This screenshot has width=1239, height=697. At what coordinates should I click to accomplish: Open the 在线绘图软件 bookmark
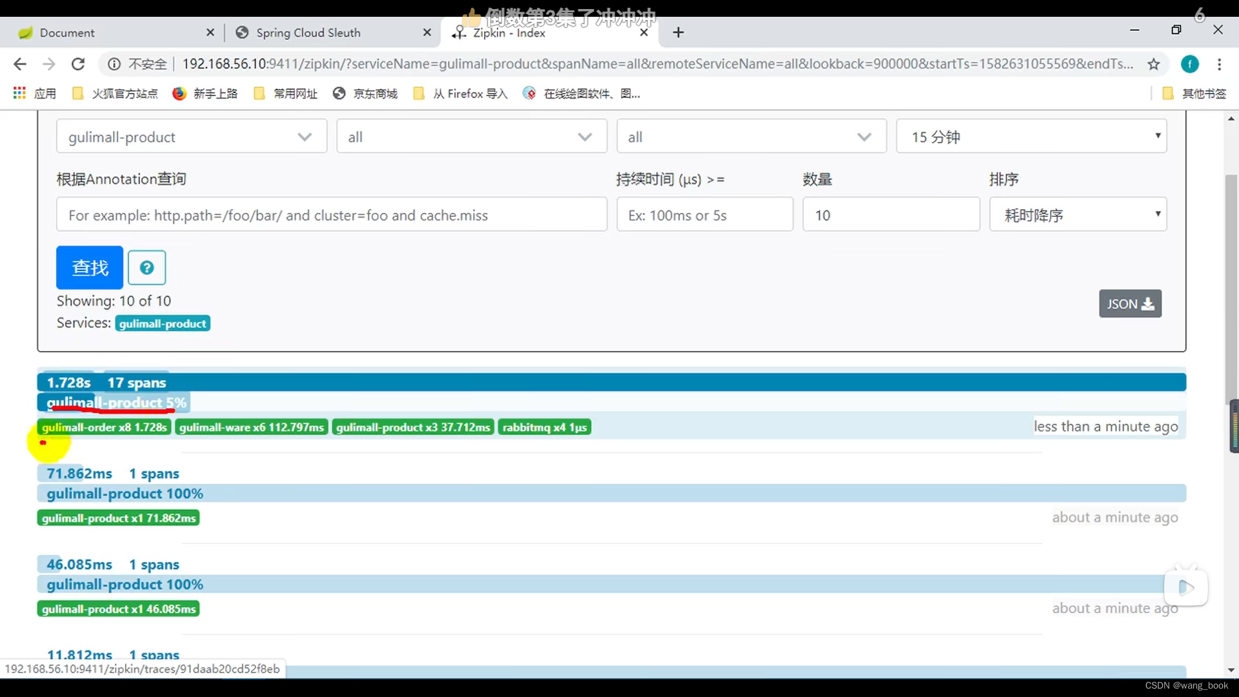[x=582, y=94]
